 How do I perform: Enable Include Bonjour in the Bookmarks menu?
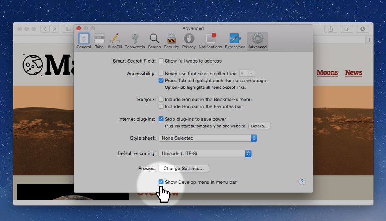pyautogui.click(x=161, y=99)
